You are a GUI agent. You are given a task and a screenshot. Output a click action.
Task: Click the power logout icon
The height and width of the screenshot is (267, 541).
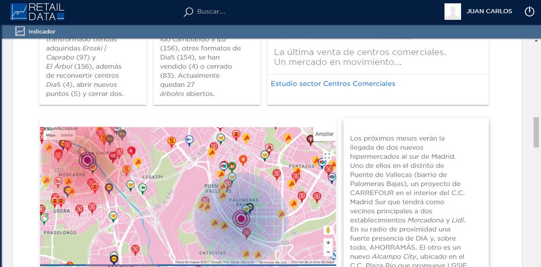point(529,12)
